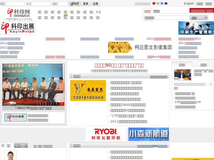
Task: Open the quoted "CTP" news item
Action: 127,116
